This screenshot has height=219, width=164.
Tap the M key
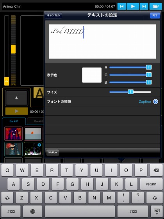click(109, 197)
